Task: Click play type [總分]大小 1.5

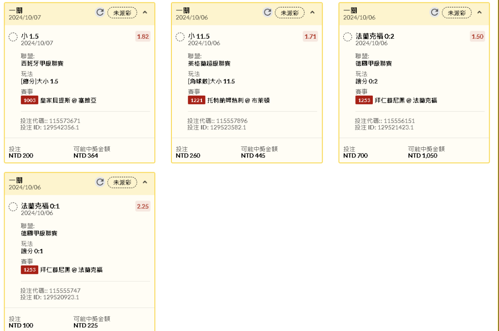Action: pos(39,81)
